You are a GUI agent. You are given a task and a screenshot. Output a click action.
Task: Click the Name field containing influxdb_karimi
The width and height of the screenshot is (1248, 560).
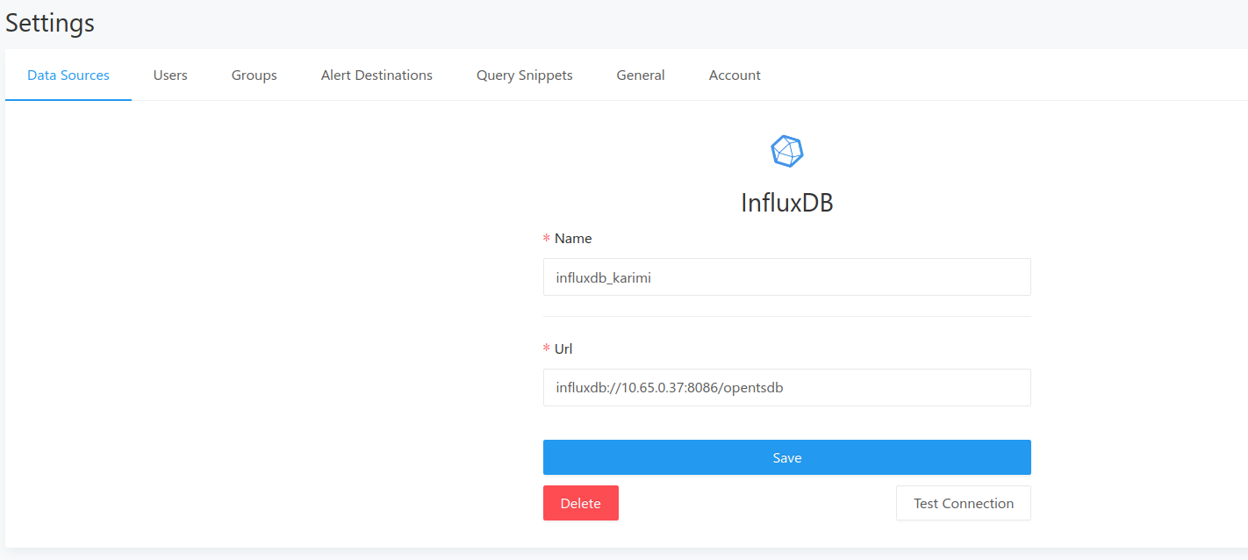786,277
